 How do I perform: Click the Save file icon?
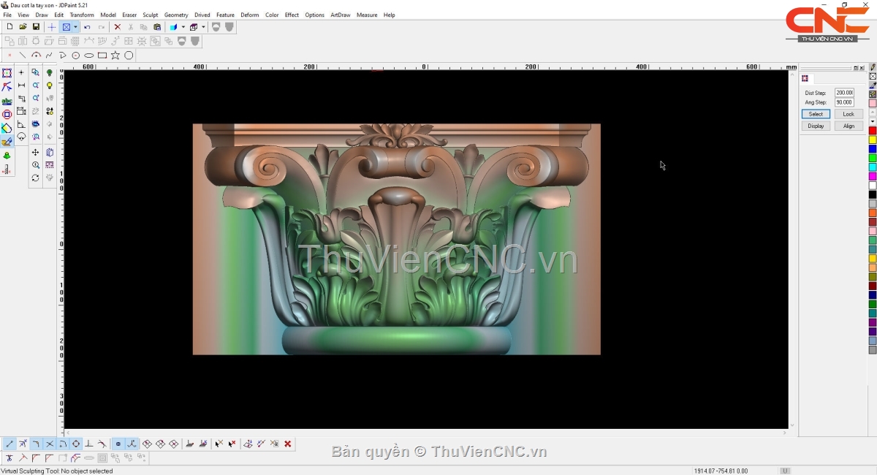pos(36,27)
